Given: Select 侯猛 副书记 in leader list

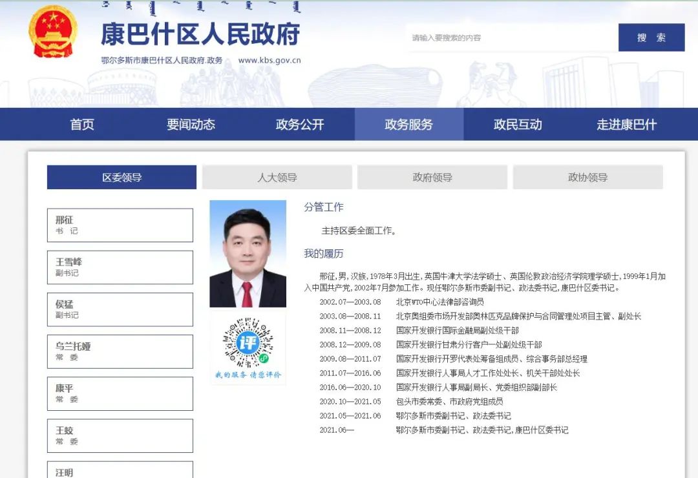Looking at the screenshot, I should click(x=120, y=309).
